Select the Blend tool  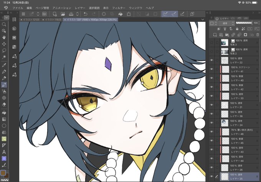pos(4,132)
